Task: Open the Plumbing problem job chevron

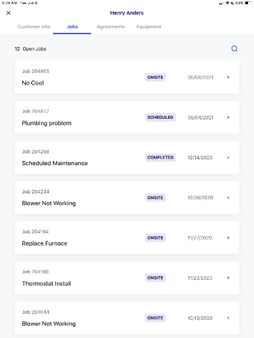Action: tap(228, 117)
